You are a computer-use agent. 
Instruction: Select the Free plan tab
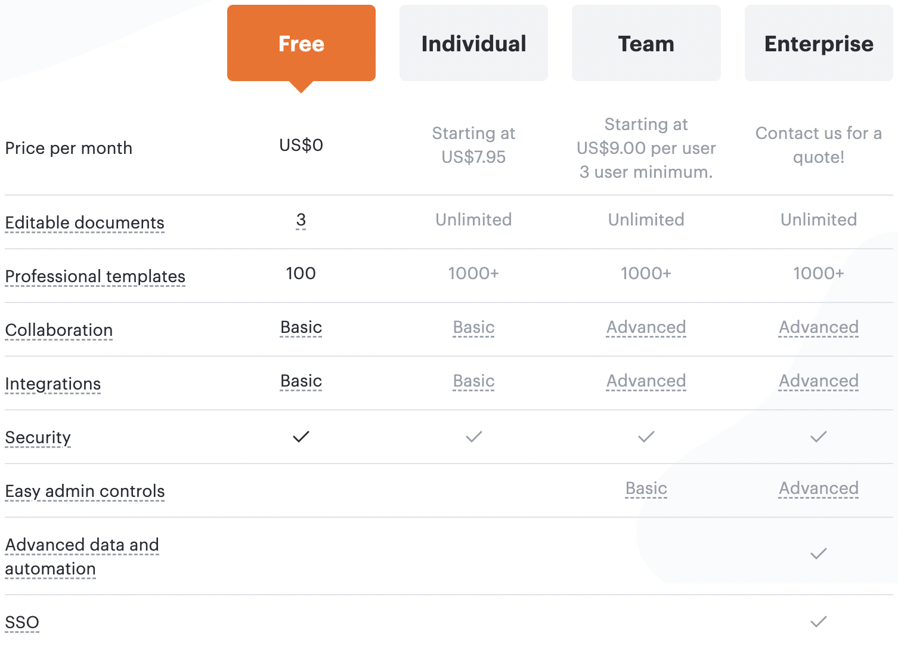[301, 44]
